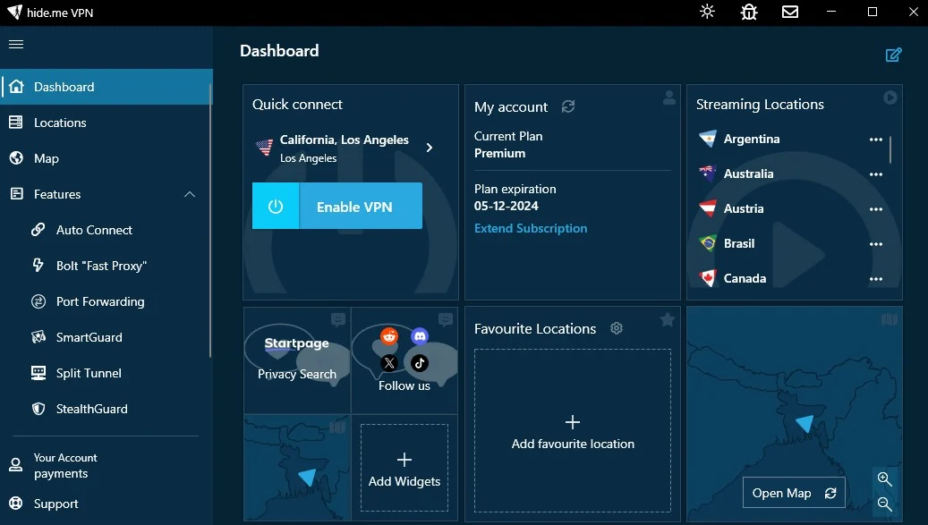Click the My account profile icon

click(669, 97)
